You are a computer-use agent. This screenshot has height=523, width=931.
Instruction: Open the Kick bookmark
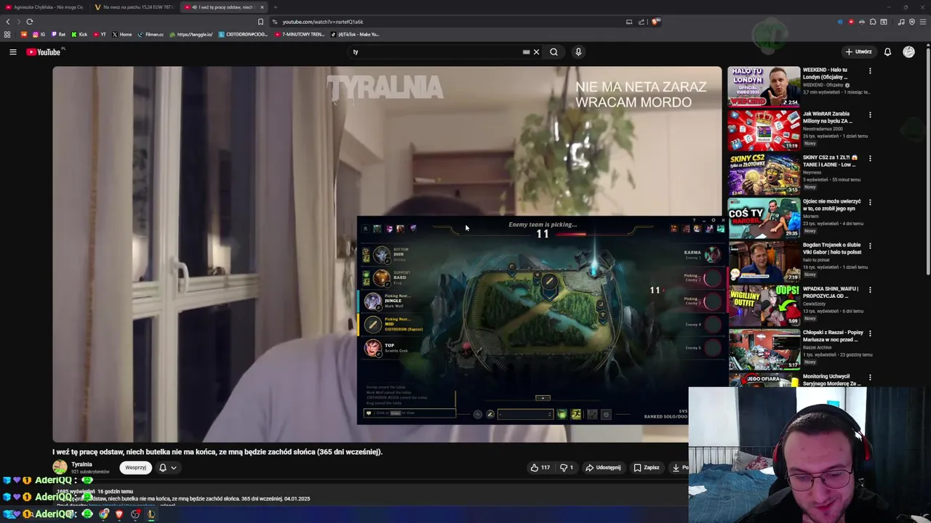pos(79,34)
